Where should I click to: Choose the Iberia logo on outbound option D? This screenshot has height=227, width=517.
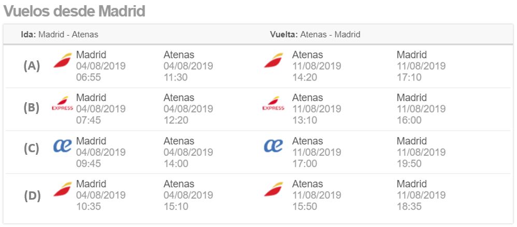[x=63, y=189]
